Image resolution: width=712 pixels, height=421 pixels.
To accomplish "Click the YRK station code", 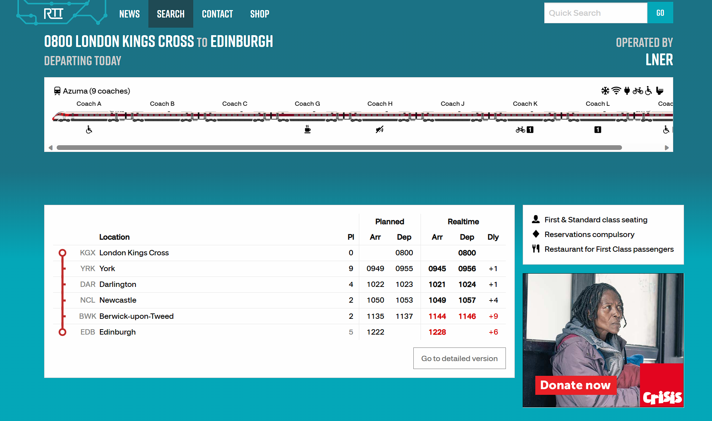I will (87, 269).
